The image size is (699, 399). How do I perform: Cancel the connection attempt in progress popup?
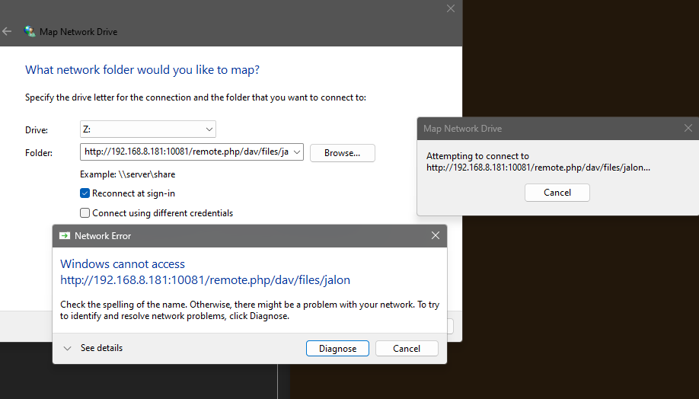pyautogui.click(x=557, y=193)
